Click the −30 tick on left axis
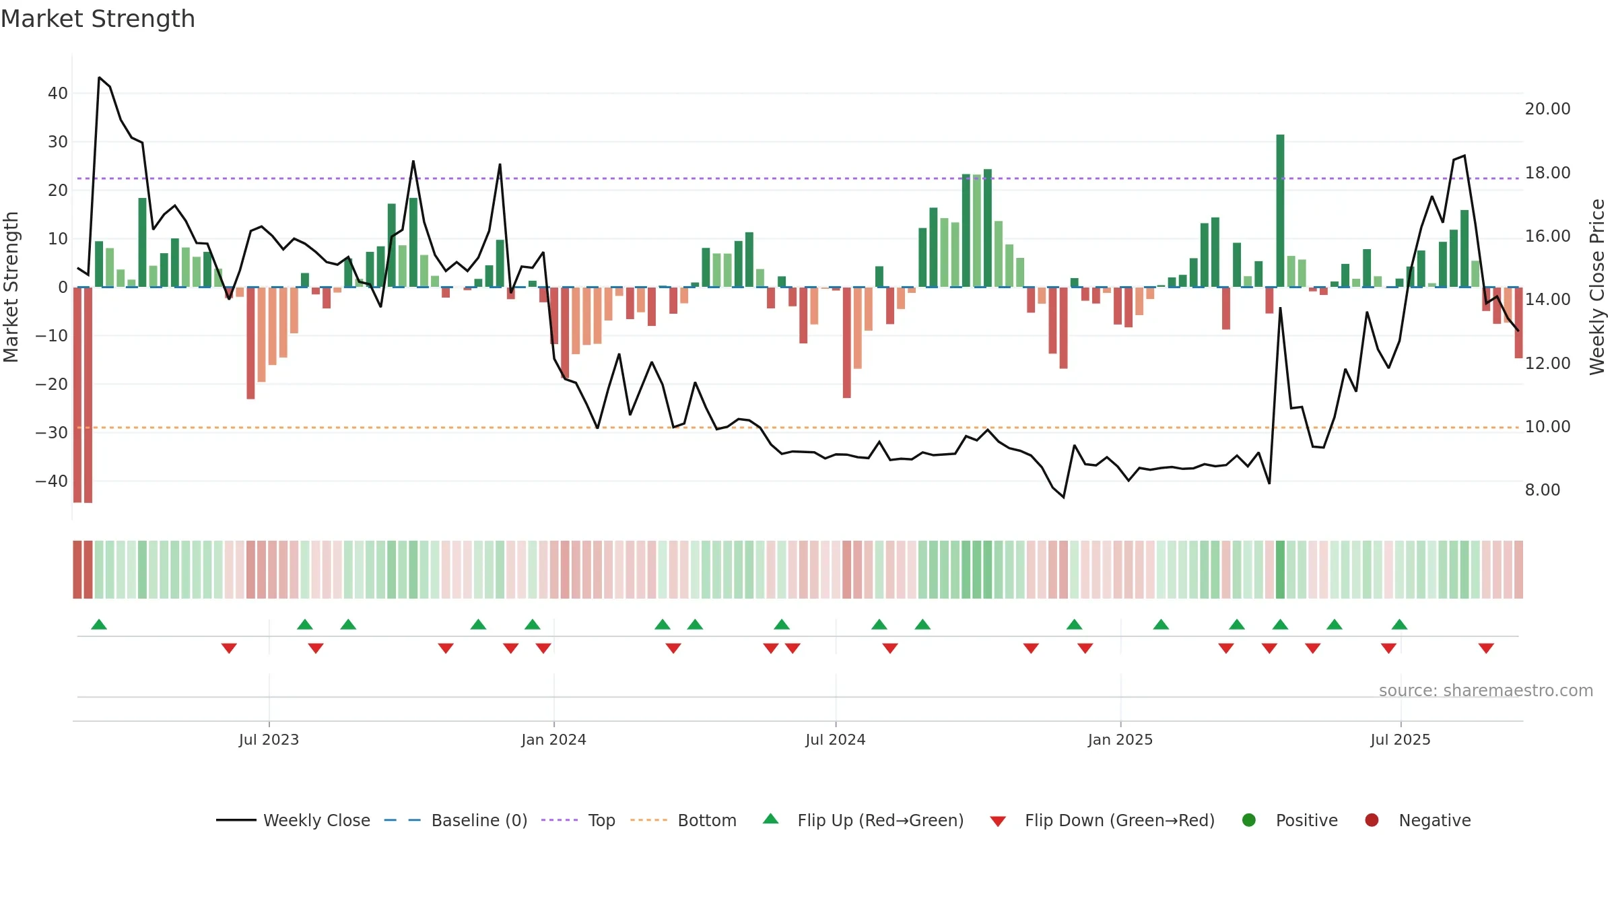1616x909 pixels. [x=52, y=432]
